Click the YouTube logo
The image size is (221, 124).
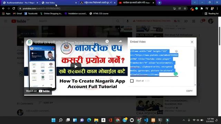pyautogui.click(x=19, y=21)
